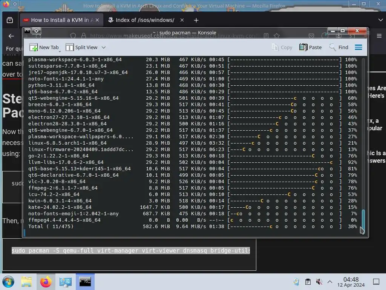The height and width of the screenshot is (290, 386).
Task: Open the Konsole hamburger menu
Action: 358,47
